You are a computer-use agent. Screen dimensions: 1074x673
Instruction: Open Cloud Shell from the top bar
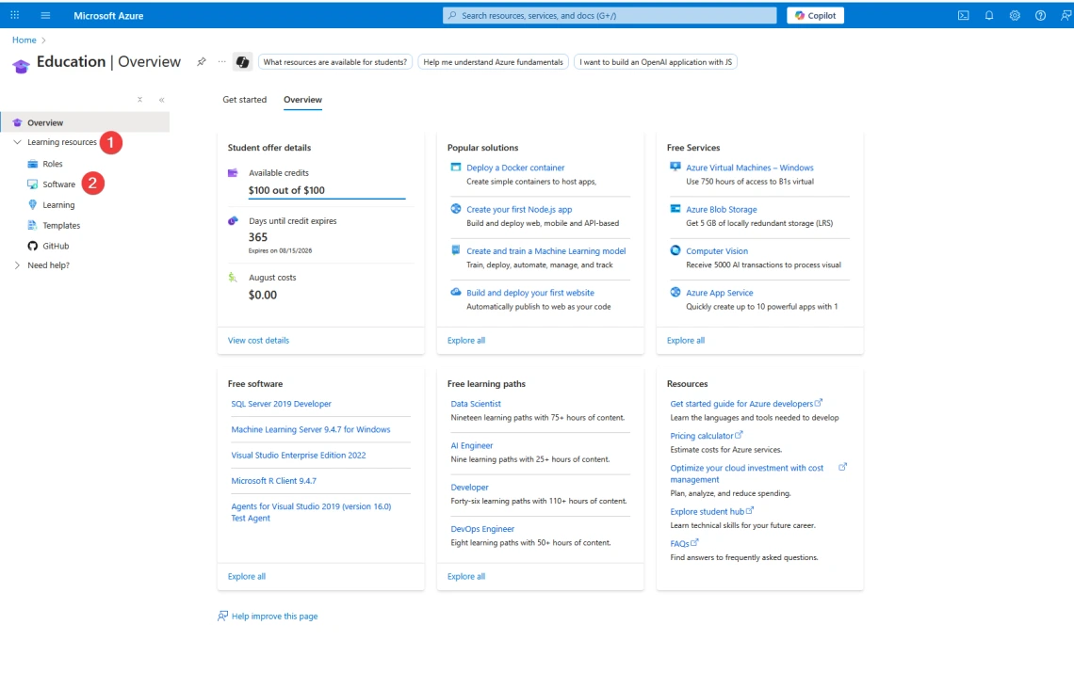coord(963,15)
